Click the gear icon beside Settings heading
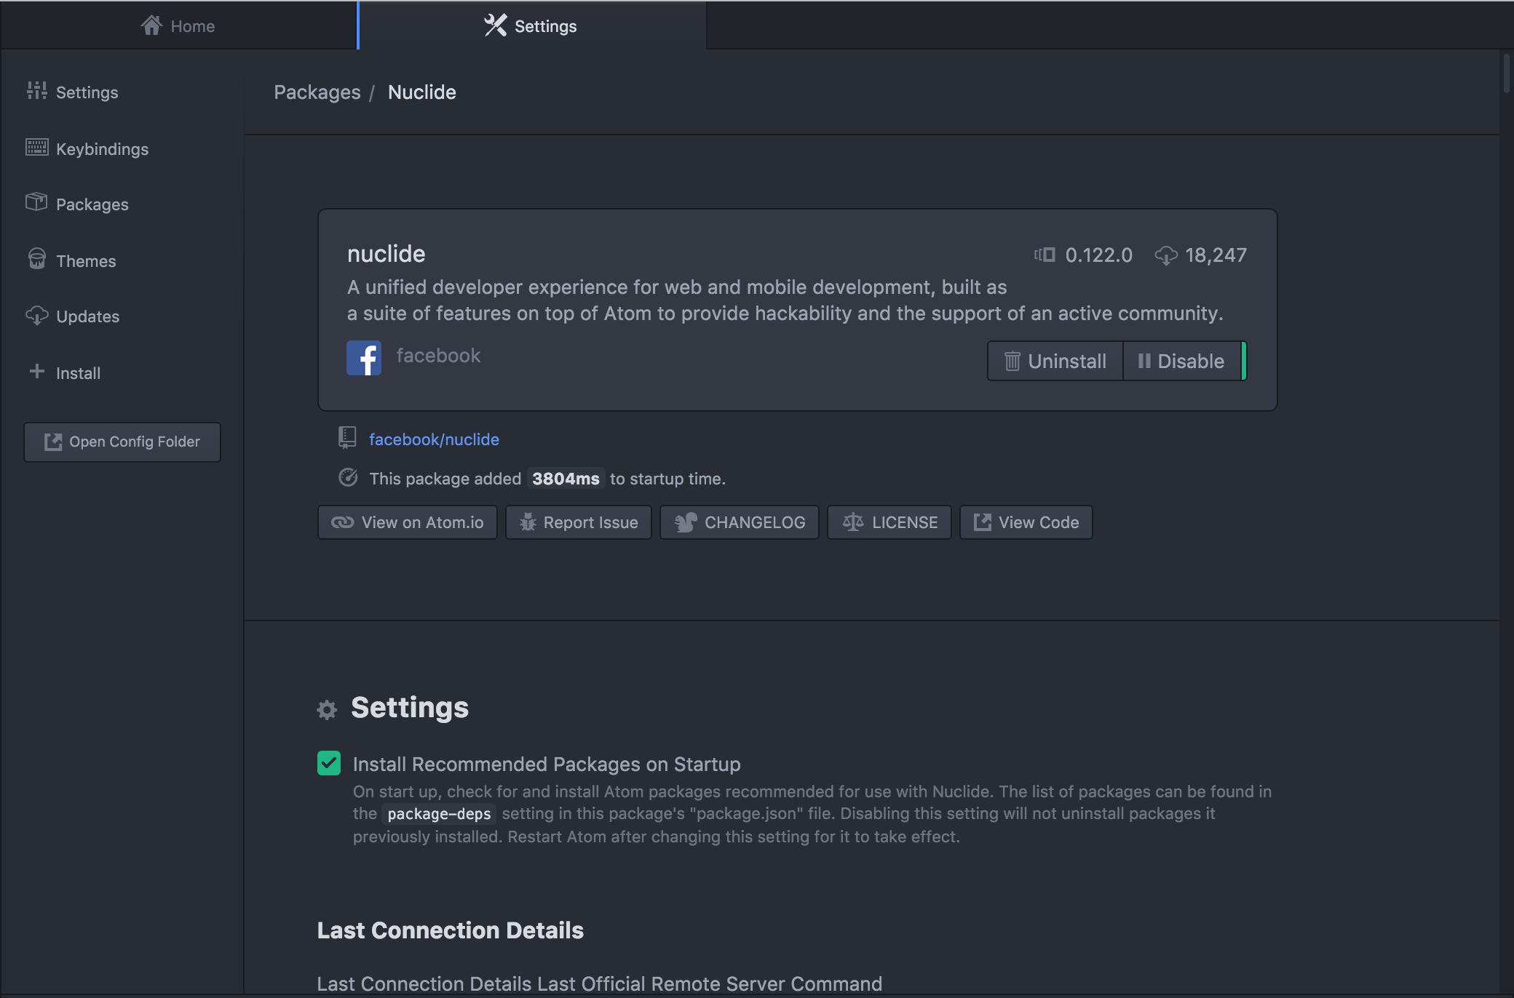The width and height of the screenshot is (1514, 998). tap(327, 709)
